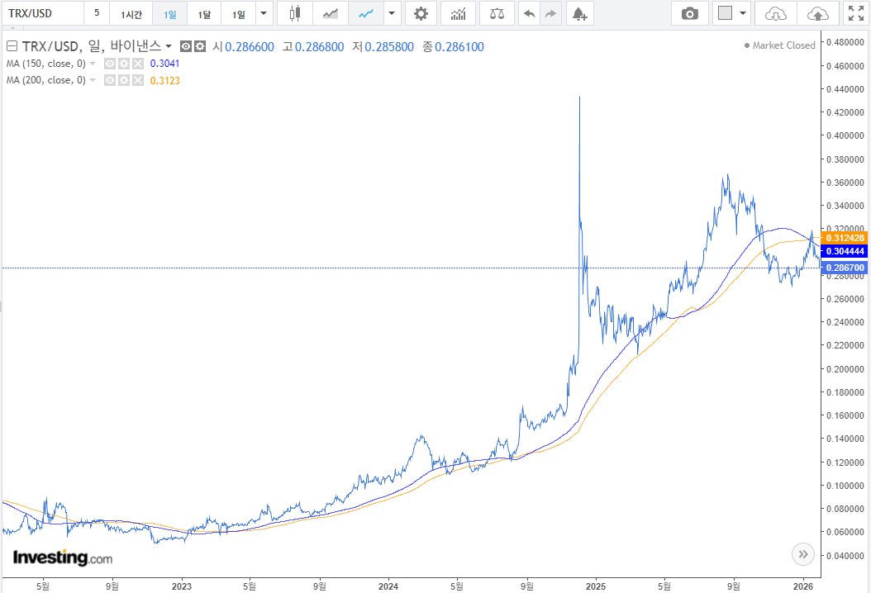This screenshot has width=871, height=593.
Task: Open the TRX/USD Binance source dropdown
Action: tap(169, 46)
